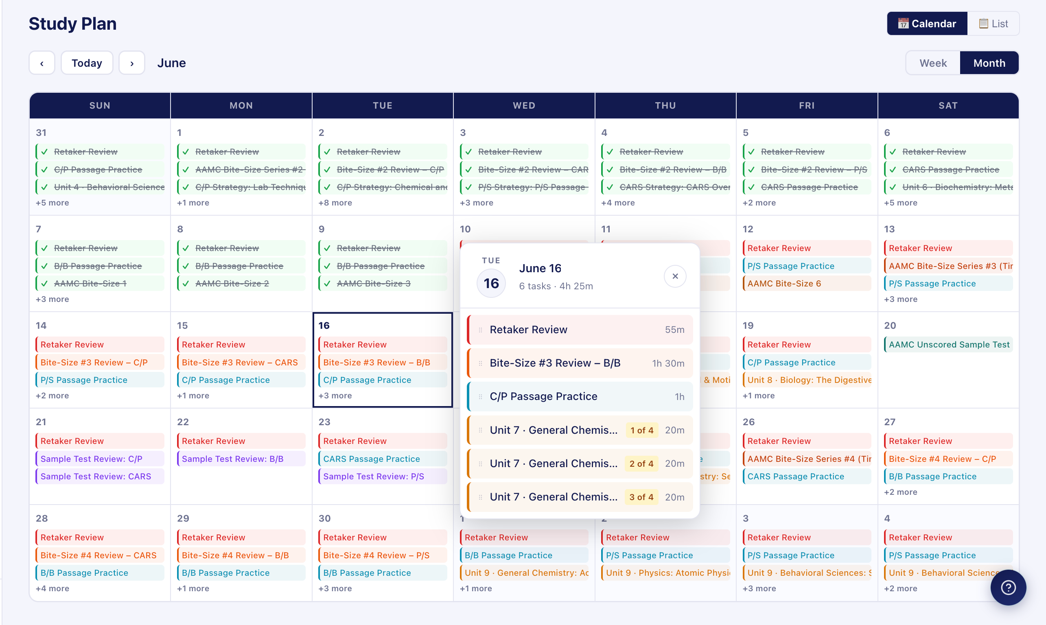Viewport: 1046px width, 625px height.
Task: Go to the previous month with the left arrow
Action: point(42,63)
